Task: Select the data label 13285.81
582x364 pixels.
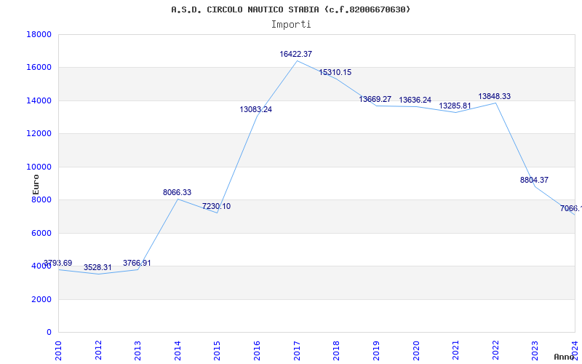Action: click(x=455, y=106)
